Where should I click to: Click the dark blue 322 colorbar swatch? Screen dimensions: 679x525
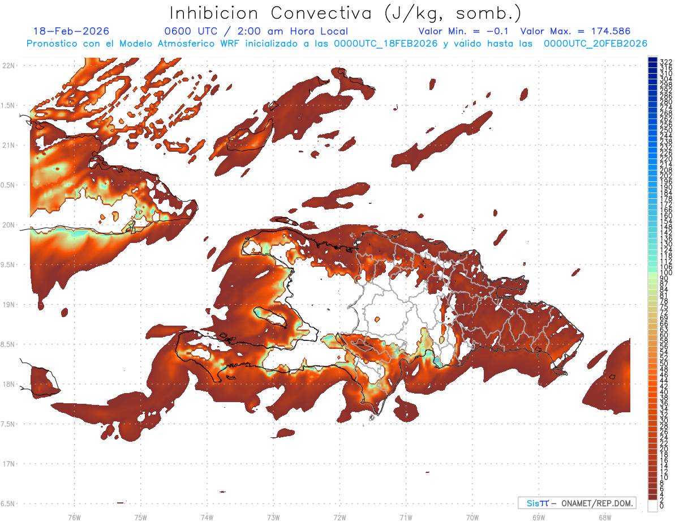pos(652,61)
